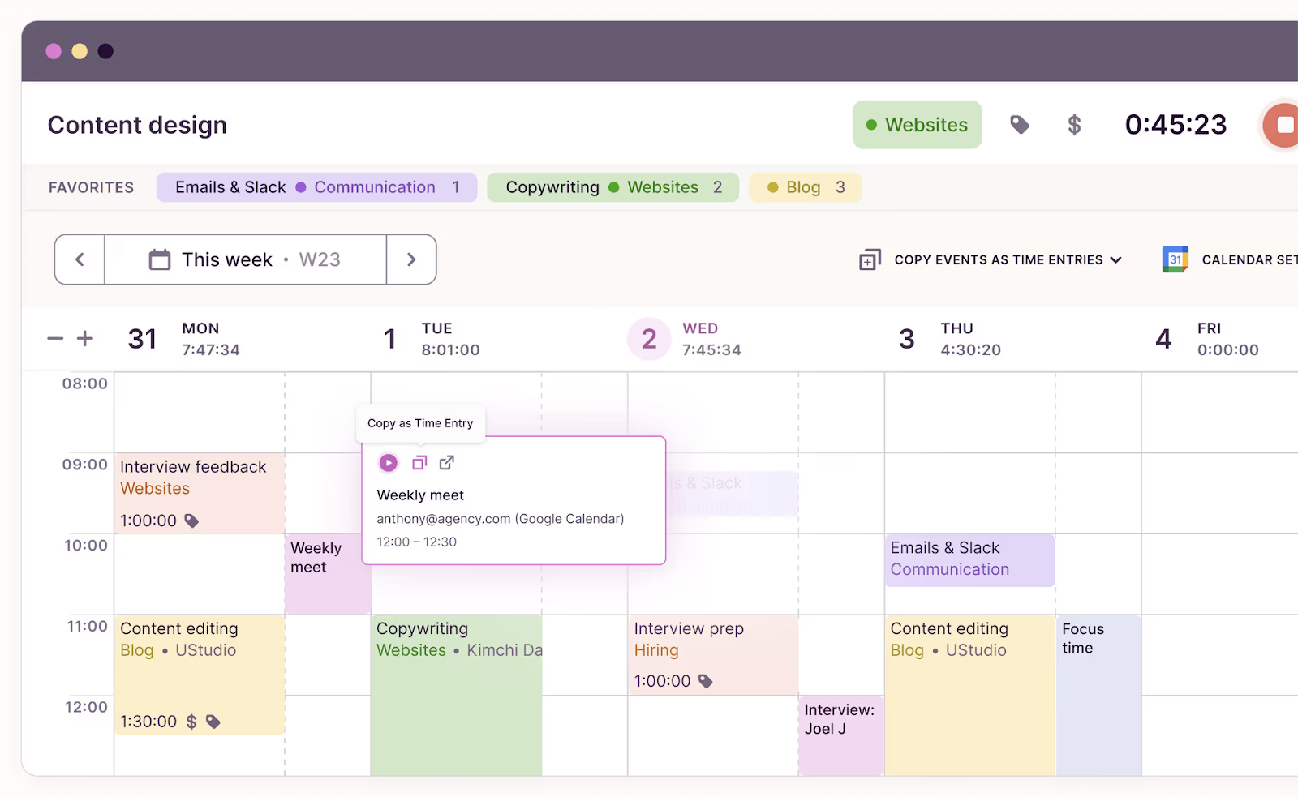Click the anthony@agency.com Google Calendar text

(x=501, y=519)
